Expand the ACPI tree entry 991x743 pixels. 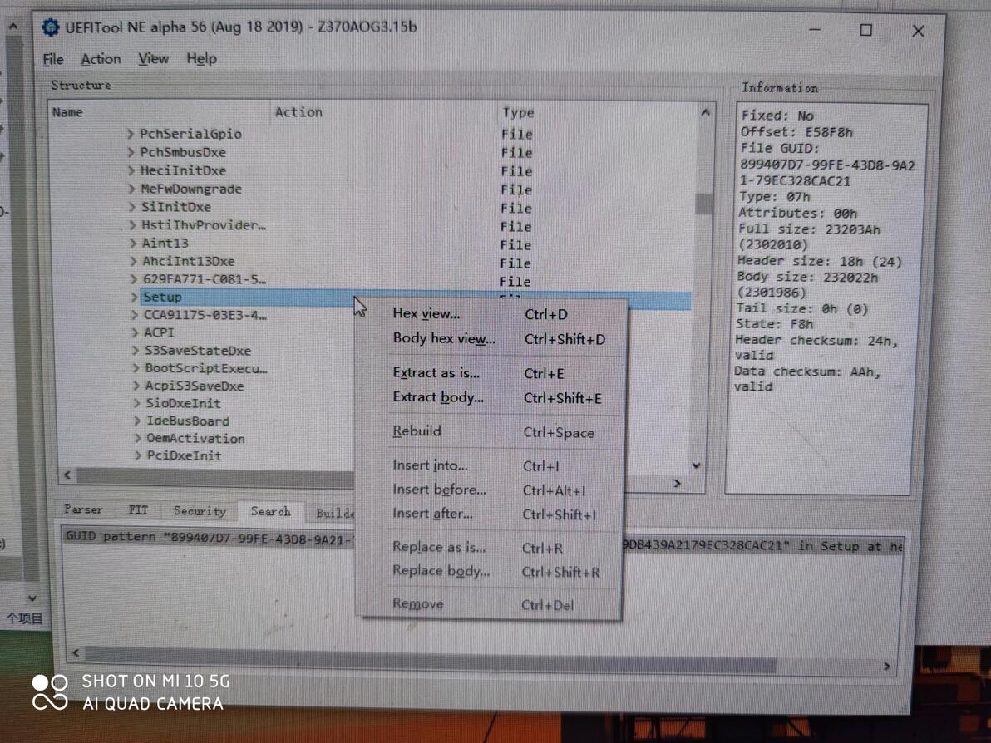[135, 332]
